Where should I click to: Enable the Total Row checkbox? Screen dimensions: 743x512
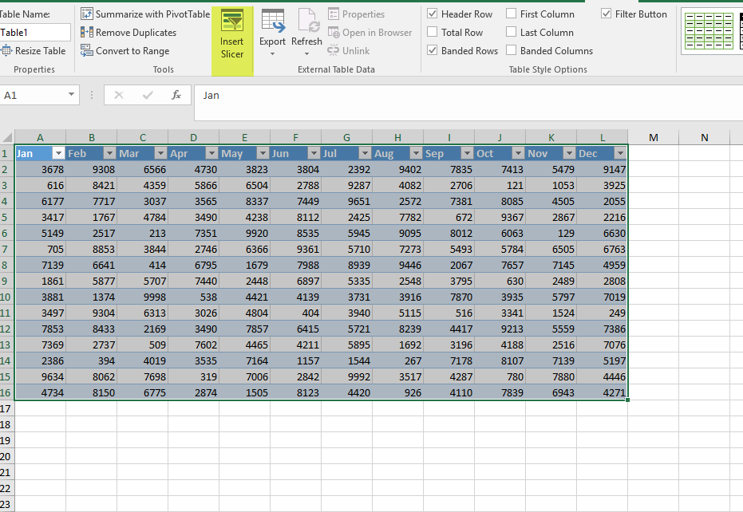click(433, 32)
